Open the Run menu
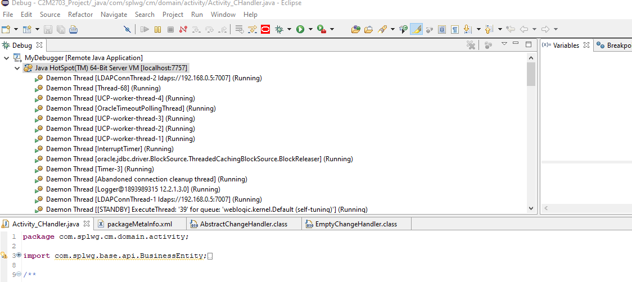The width and height of the screenshot is (632, 282). (197, 15)
